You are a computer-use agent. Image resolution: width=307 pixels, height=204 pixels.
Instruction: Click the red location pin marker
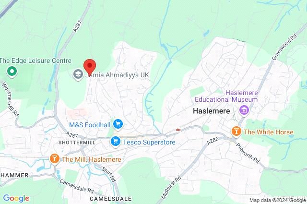coord(90,67)
